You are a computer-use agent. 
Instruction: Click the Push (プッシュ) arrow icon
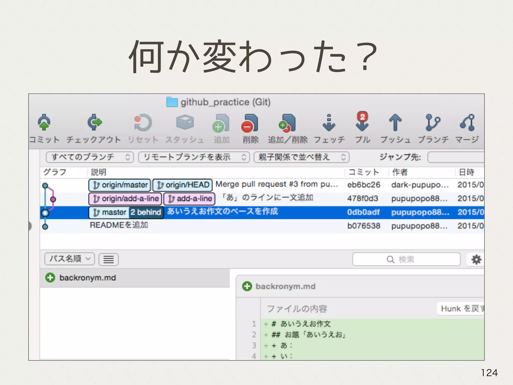point(395,123)
